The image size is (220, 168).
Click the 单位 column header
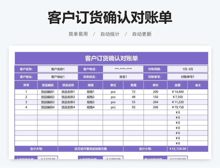coord(113,85)
